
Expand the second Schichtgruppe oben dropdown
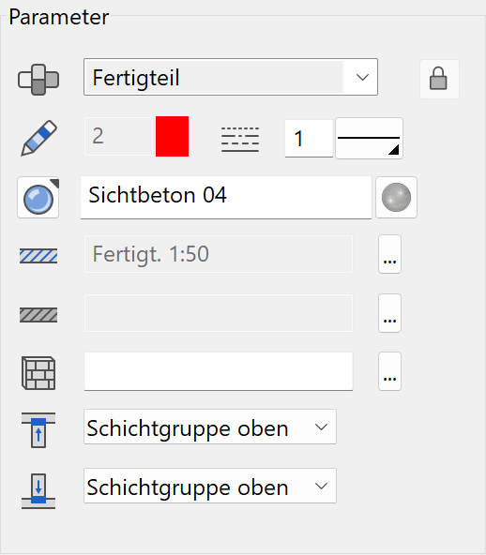[x=210, y=486]
